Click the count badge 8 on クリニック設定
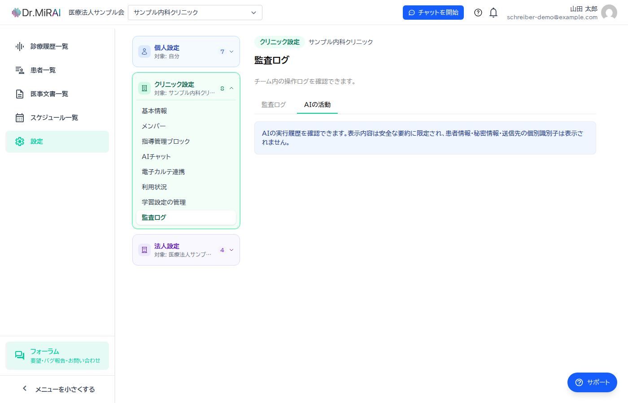Image resolution: width=628 pixels, height=403 pixels. [222, 89]
